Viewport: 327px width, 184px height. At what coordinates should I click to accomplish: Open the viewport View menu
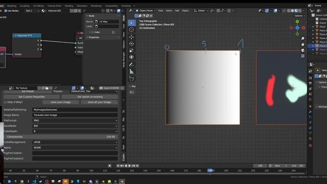coord(160,11)
